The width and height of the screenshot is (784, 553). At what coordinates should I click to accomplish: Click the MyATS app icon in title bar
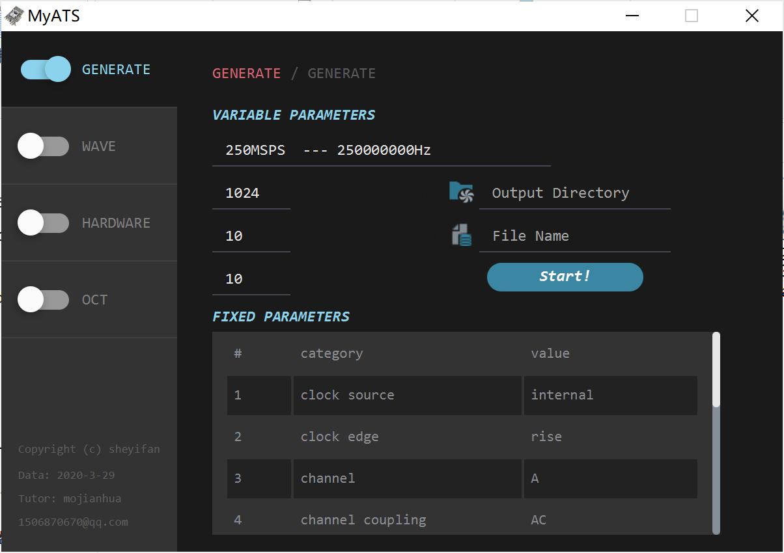pos(14,16)
